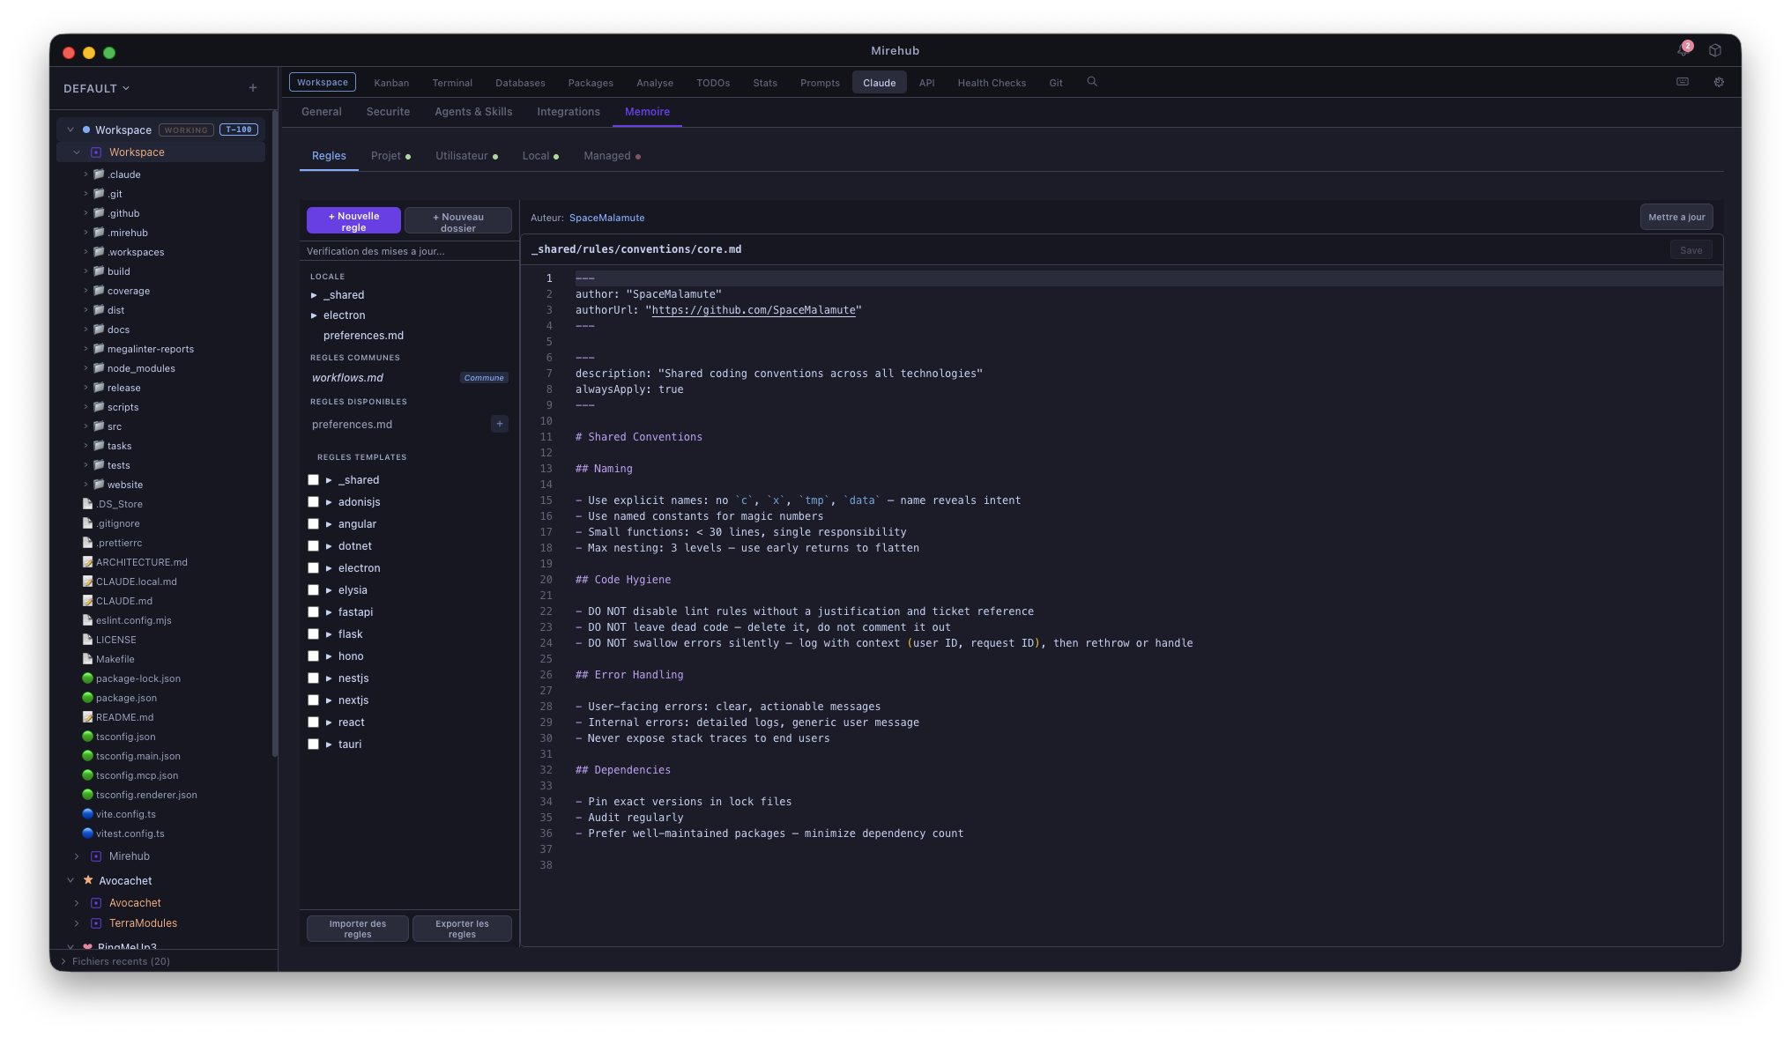Click the vite.config.ts file icon

(87, 814)
